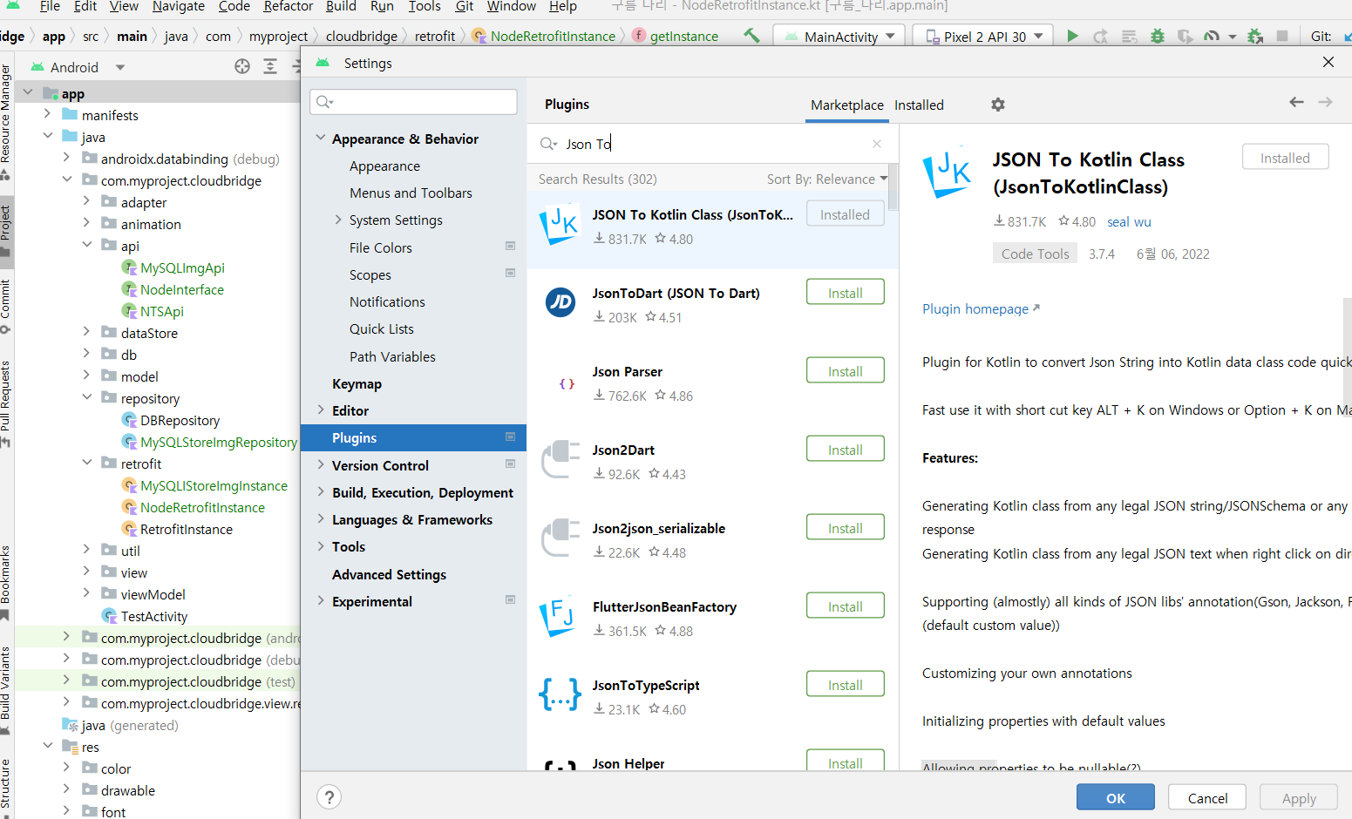This screenshot has width=1352, height=819.
Task: Open the Sort By Relevance dropdown
Action: (826, 179)
